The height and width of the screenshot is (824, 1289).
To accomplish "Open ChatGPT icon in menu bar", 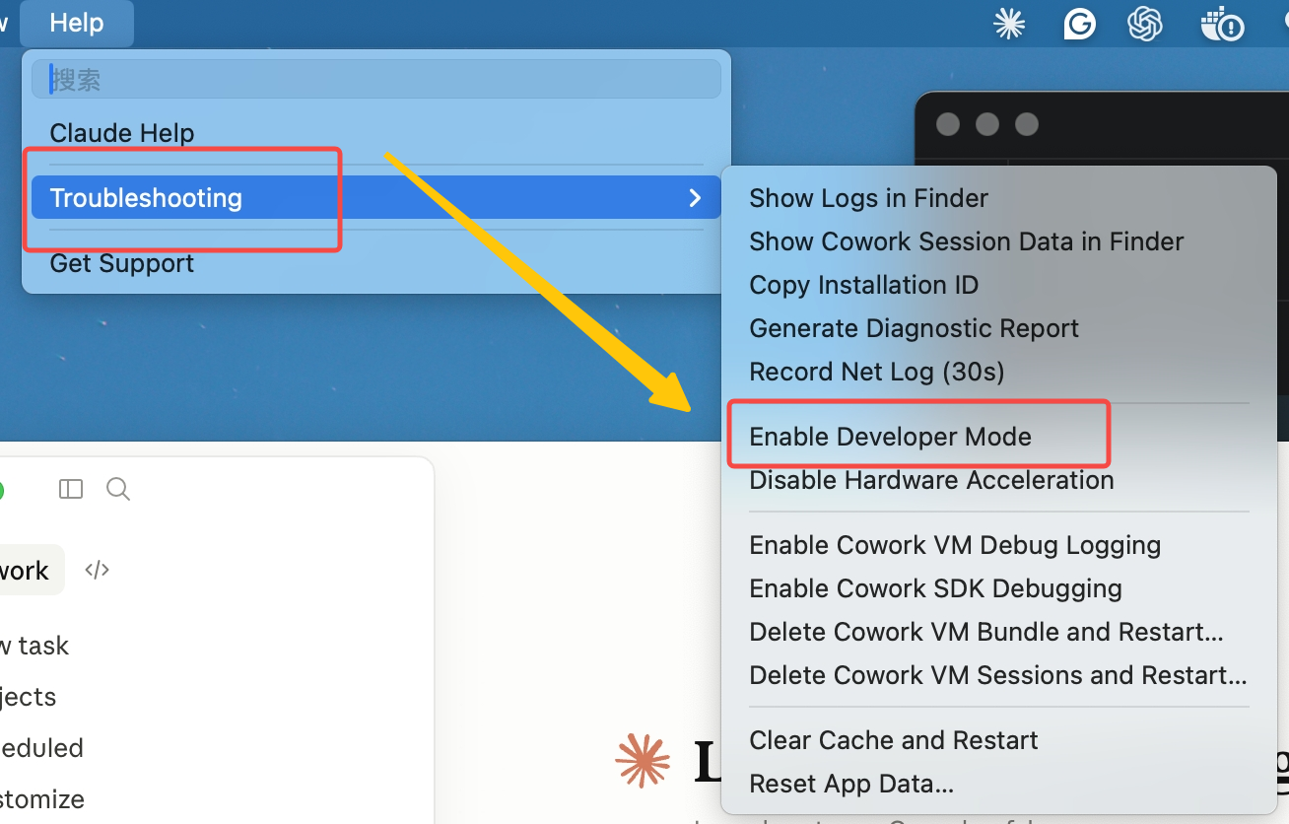I will [1145, 24].
